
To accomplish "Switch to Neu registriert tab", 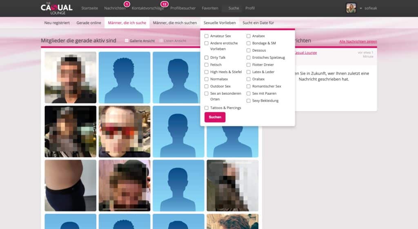I will tap(57, 23).
